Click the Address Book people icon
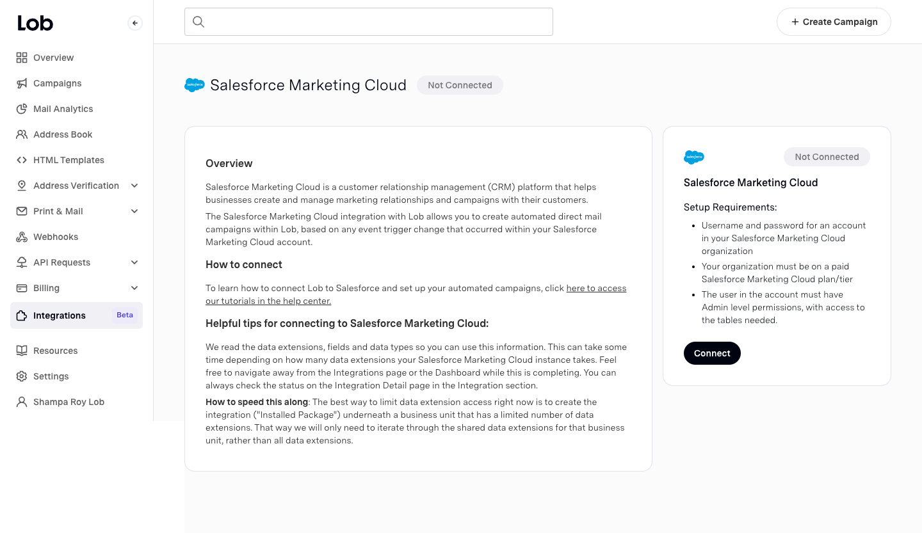This screenshot has width=922, height=533. (22, 134)
